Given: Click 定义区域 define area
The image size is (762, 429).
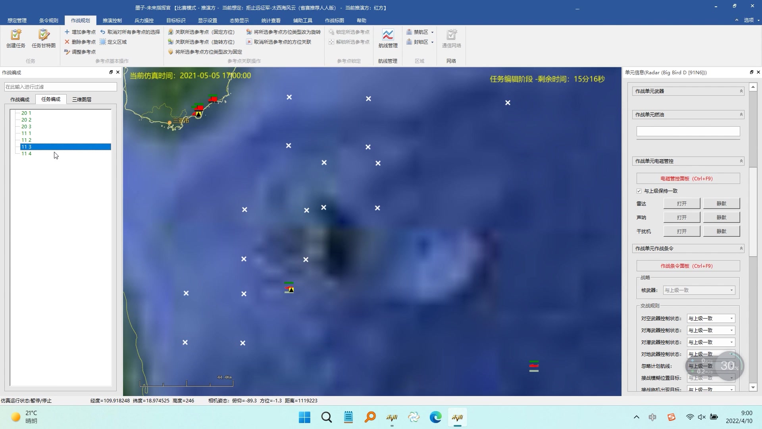Looking at the screenshot, I should (x=114, y=42).
